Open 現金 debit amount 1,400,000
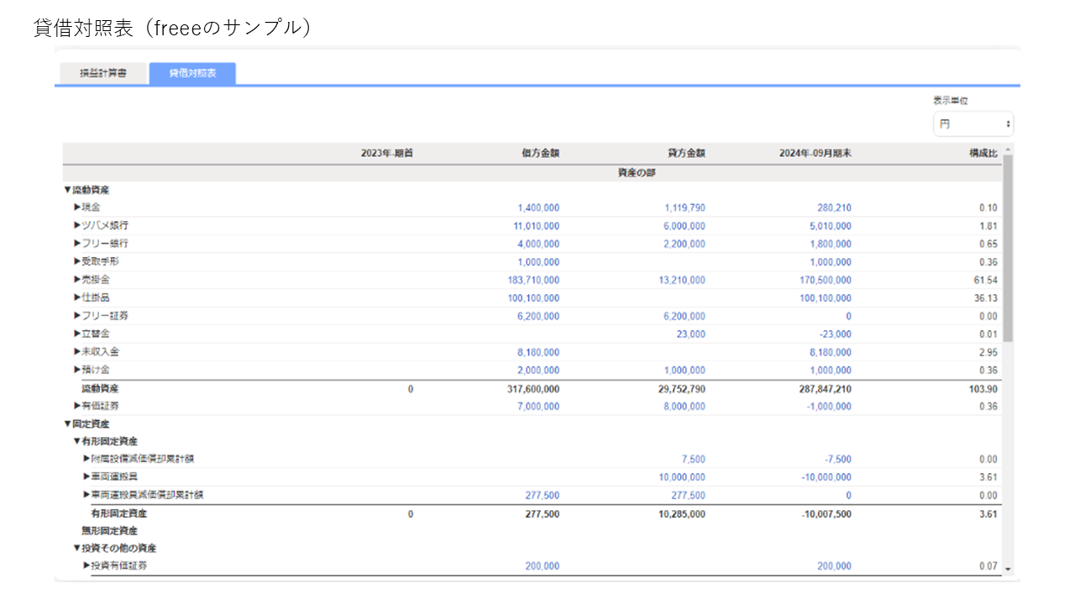 538,208
